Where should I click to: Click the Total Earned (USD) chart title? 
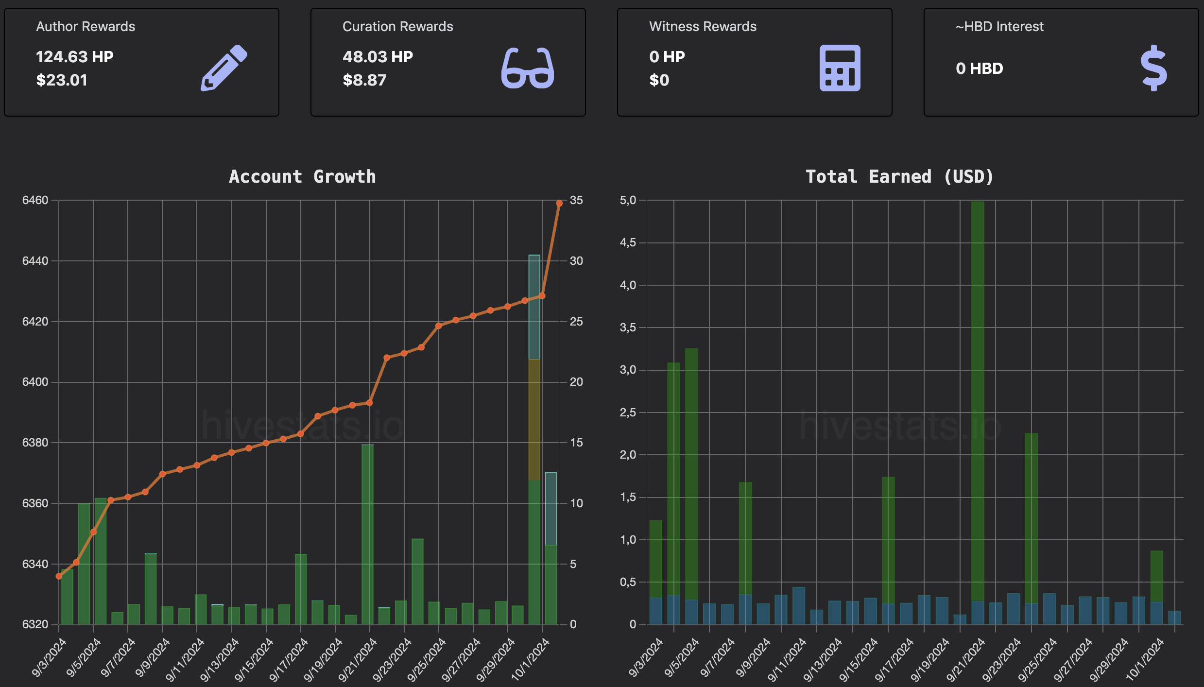[899, 176]
